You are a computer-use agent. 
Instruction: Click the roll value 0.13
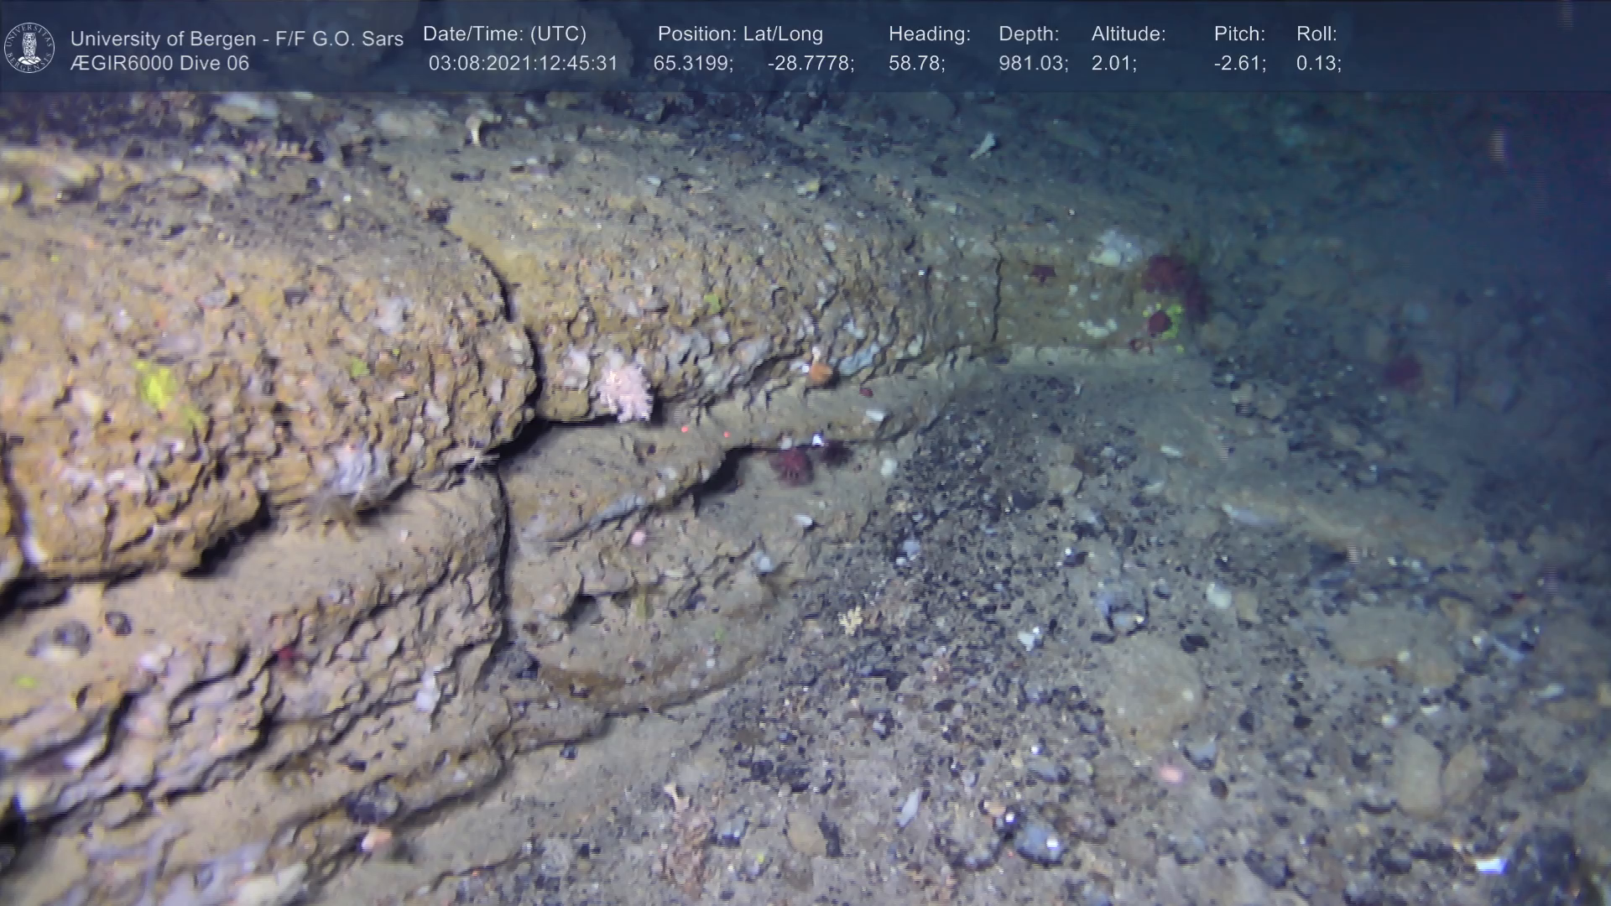coord(1318,64)
